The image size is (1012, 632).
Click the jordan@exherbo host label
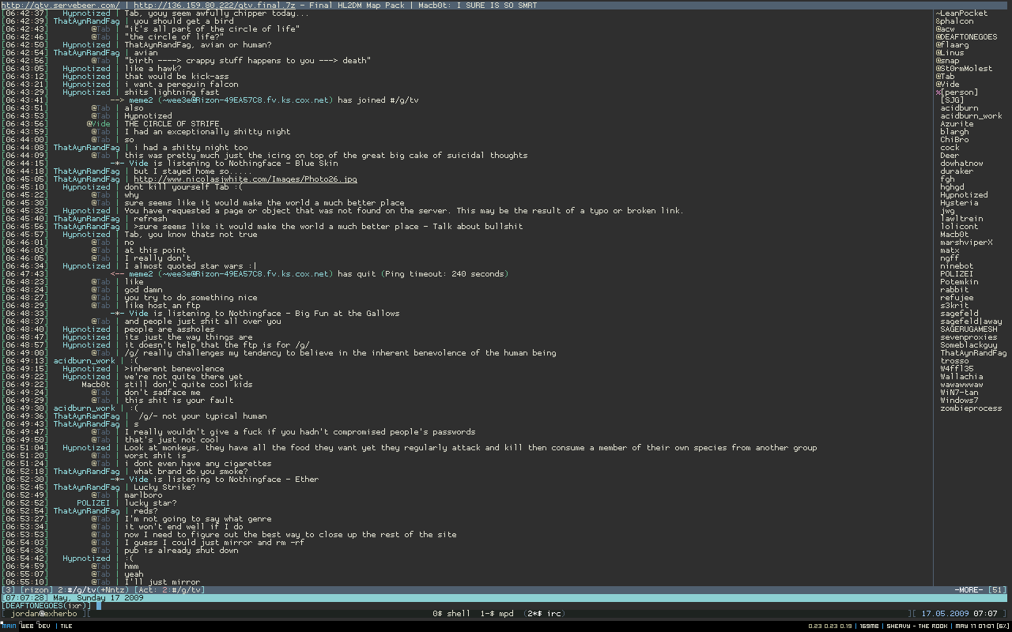pos(43,614)
